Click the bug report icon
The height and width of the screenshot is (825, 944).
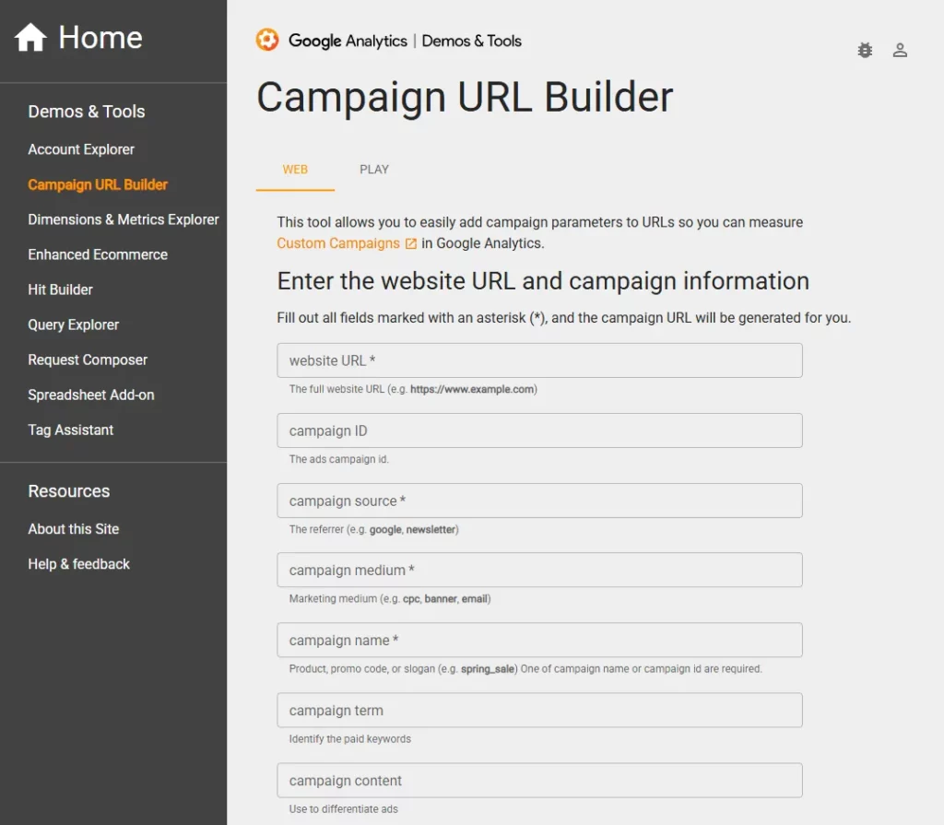(x=865, y=51)
